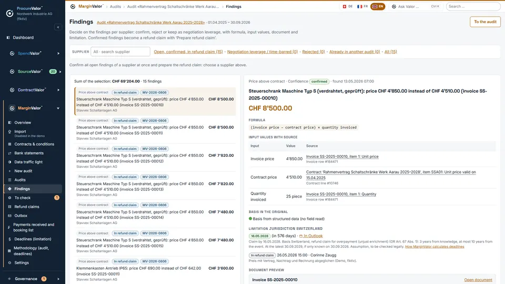The width and height of the screenshot is (505, 284).
Task: Click the Refund claims icon
Action: [9, 207]
